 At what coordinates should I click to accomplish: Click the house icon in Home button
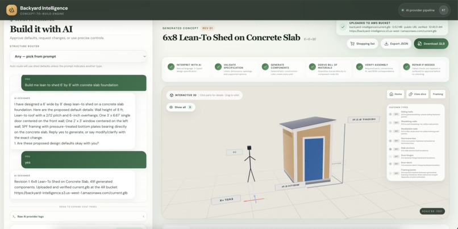[x=392, y=94]
